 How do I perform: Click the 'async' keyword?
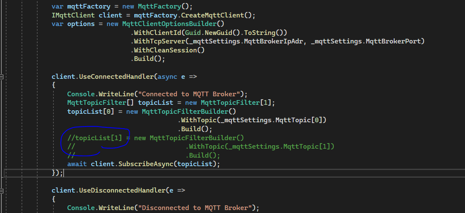pyautogui.click(x=167, y=76)
